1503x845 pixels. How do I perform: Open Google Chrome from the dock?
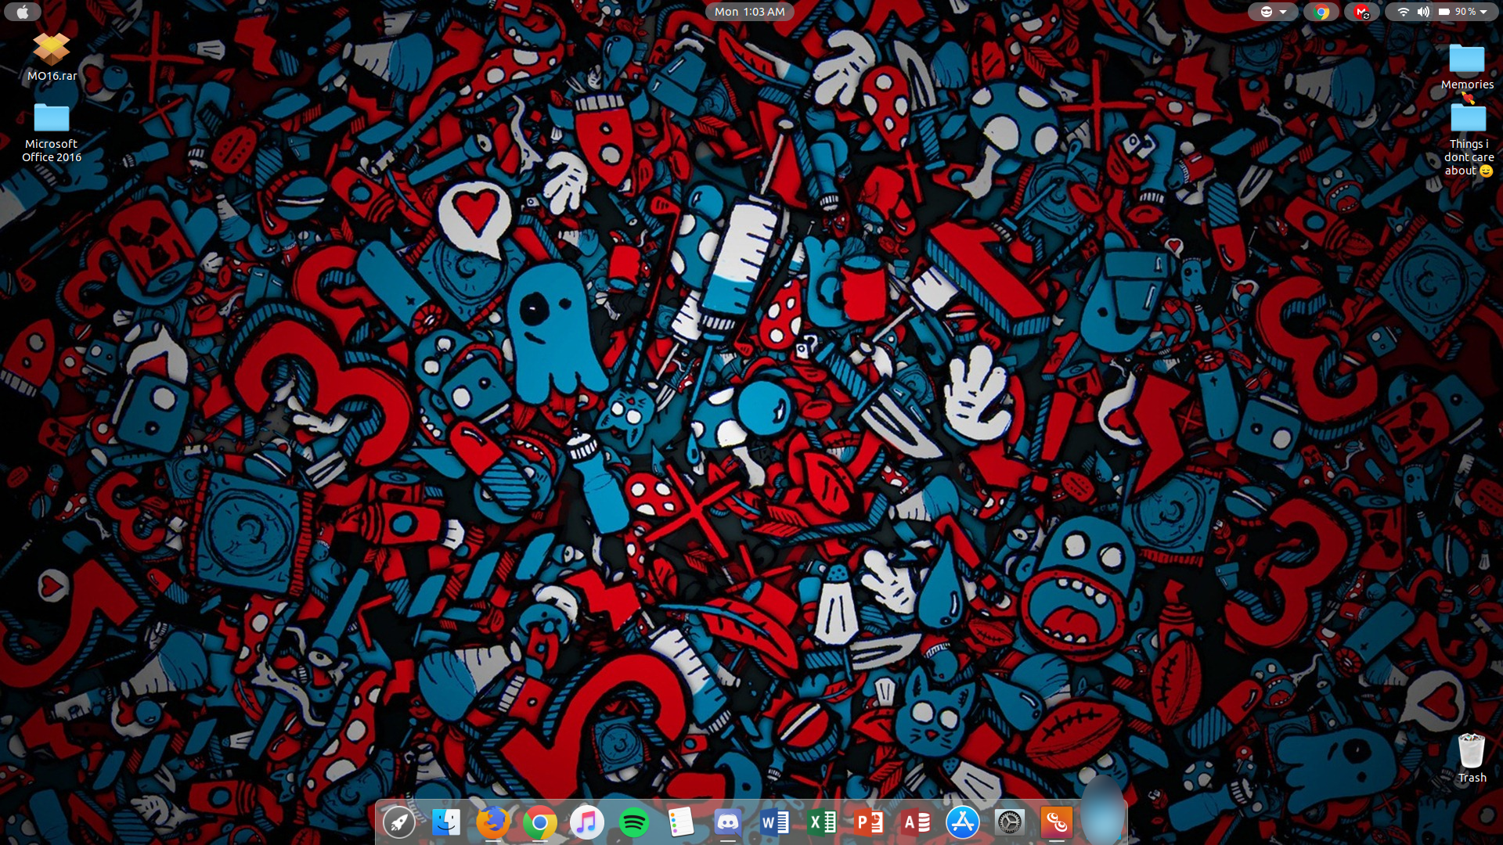point(540,822)
